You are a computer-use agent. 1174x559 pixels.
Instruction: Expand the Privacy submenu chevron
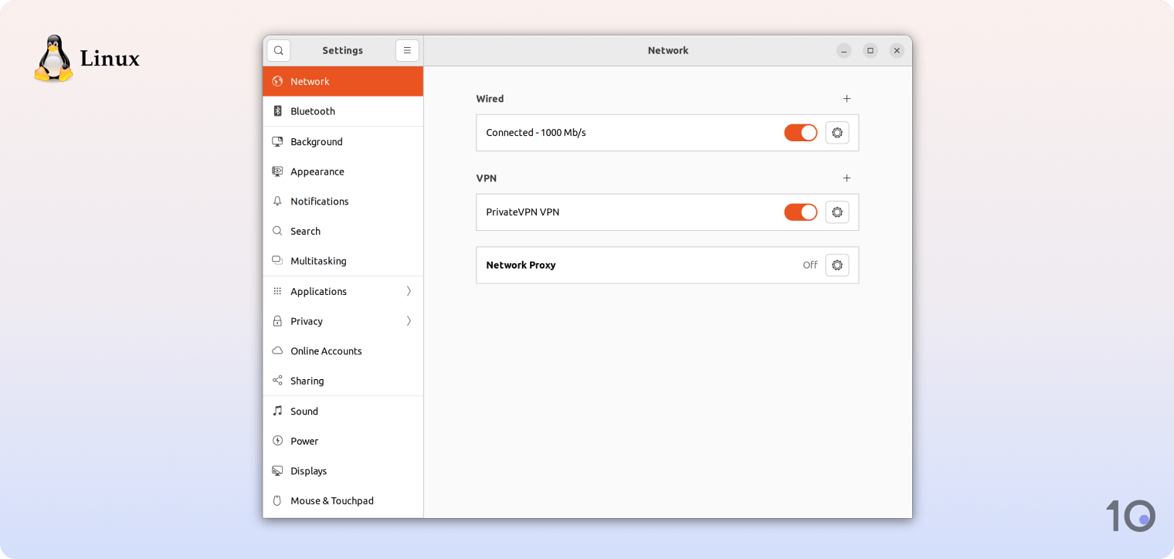[409, 321]
